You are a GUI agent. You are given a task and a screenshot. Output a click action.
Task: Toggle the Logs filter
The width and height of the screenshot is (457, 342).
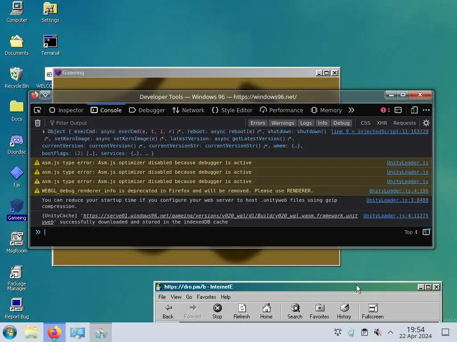tap(306, 123)
